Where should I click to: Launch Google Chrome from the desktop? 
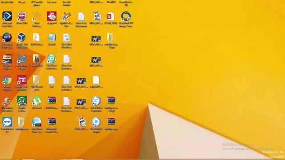coord(7,80)
